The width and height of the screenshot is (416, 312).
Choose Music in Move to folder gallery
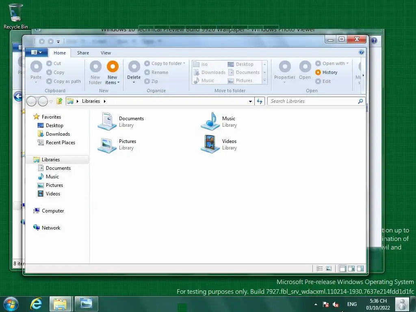(204, 80)
